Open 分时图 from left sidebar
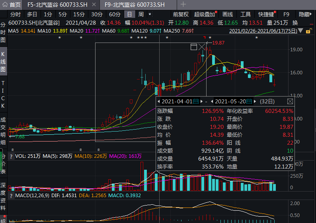The width and height of the screenshot is (316, 223). tap(3, 32)
